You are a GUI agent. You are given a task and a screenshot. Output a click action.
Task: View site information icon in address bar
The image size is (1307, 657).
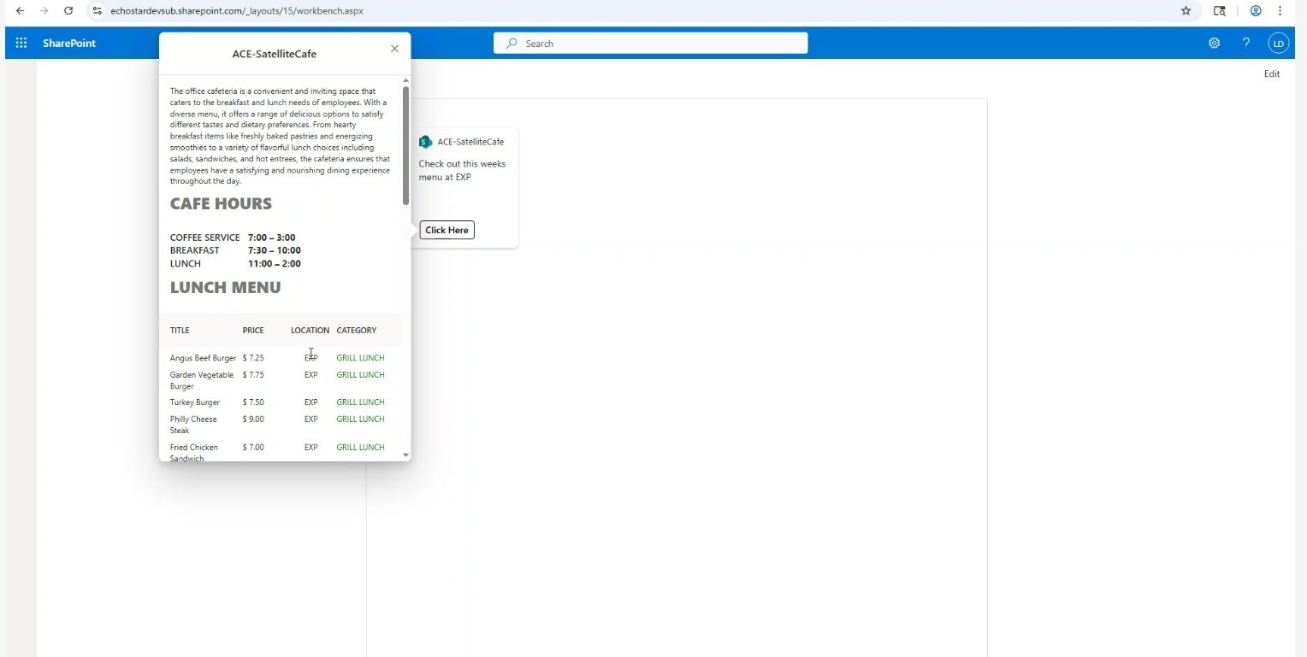click(98, 11)
